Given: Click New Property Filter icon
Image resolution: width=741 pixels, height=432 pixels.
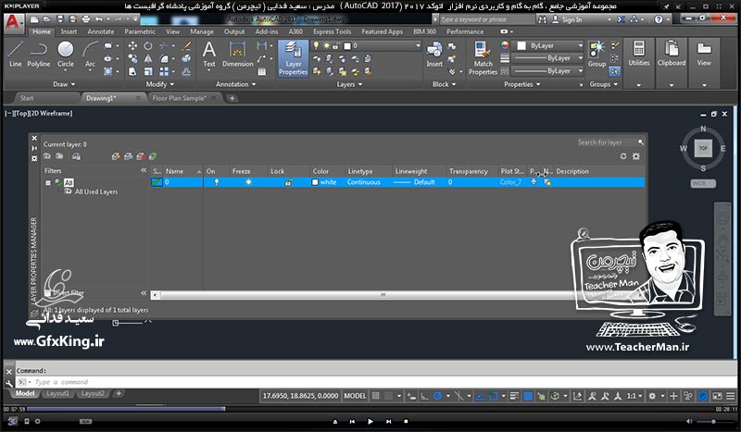Looking at the screenshot, I should point(47,156).
